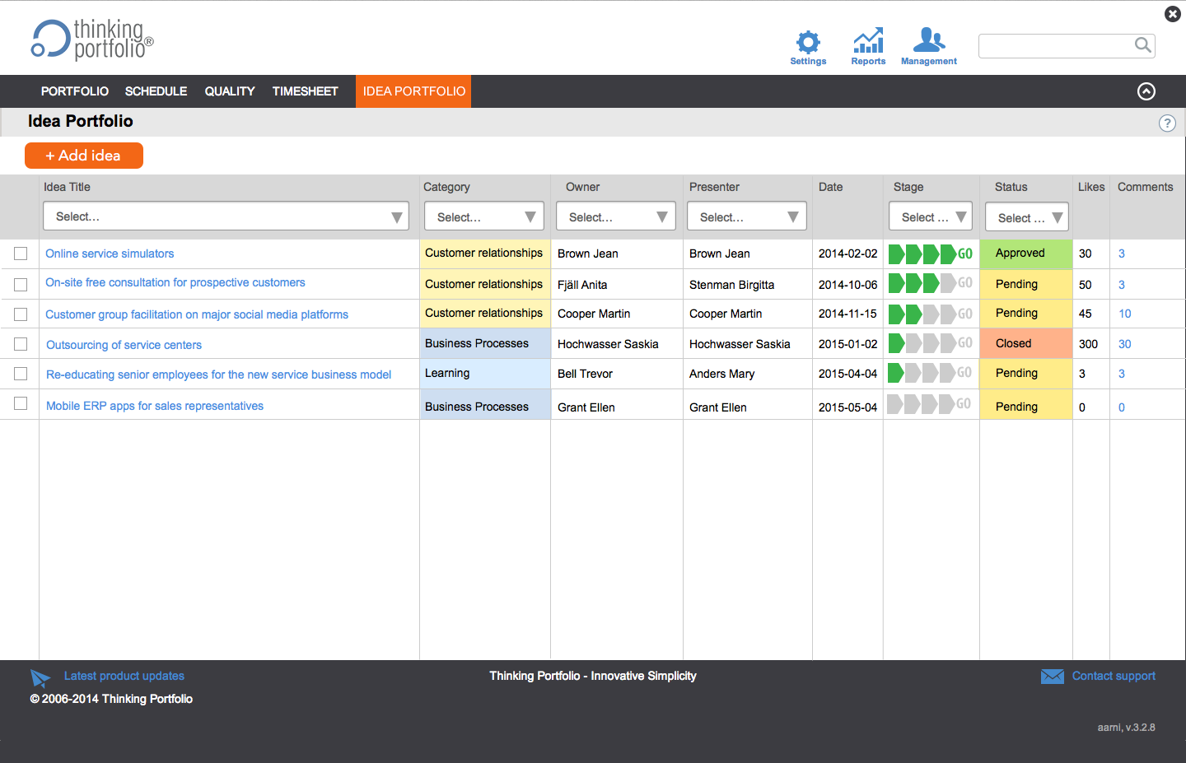Check the Re-educating senior employees row checkbox

coord(21,374)
